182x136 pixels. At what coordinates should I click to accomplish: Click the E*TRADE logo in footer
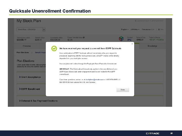(153, 133)
